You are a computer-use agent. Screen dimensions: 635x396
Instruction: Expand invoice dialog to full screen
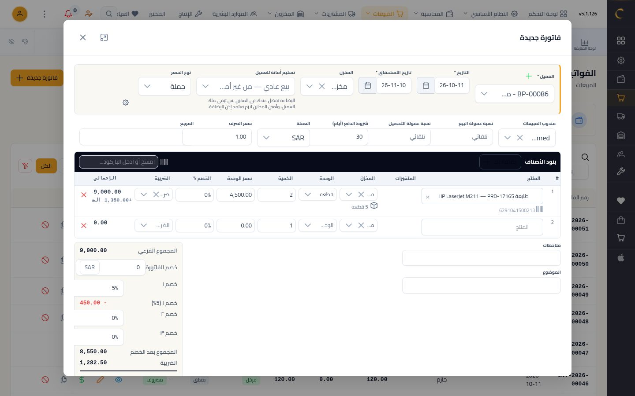click(104, 37)
